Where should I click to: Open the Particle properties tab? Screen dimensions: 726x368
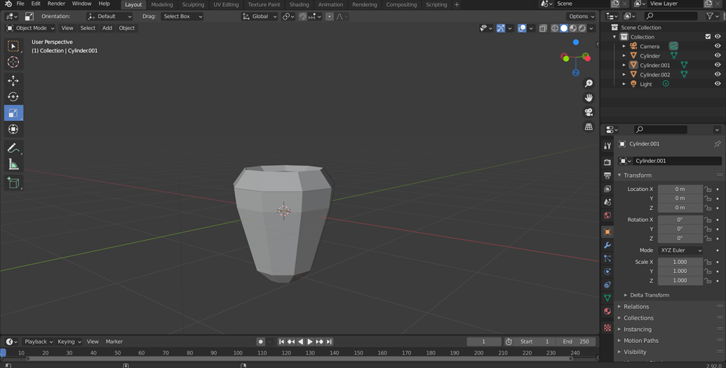click(x=607, y=259)
